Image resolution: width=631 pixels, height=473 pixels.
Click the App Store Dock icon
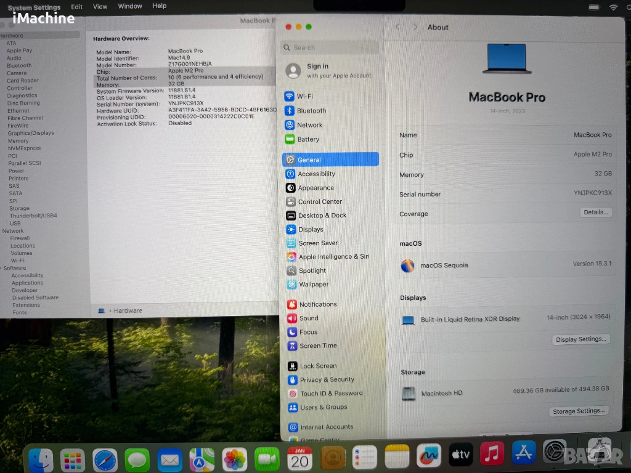click(523, 453)
